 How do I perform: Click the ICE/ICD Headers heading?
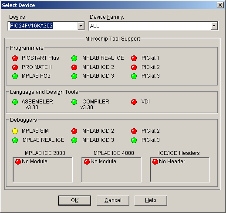(179, 153)
